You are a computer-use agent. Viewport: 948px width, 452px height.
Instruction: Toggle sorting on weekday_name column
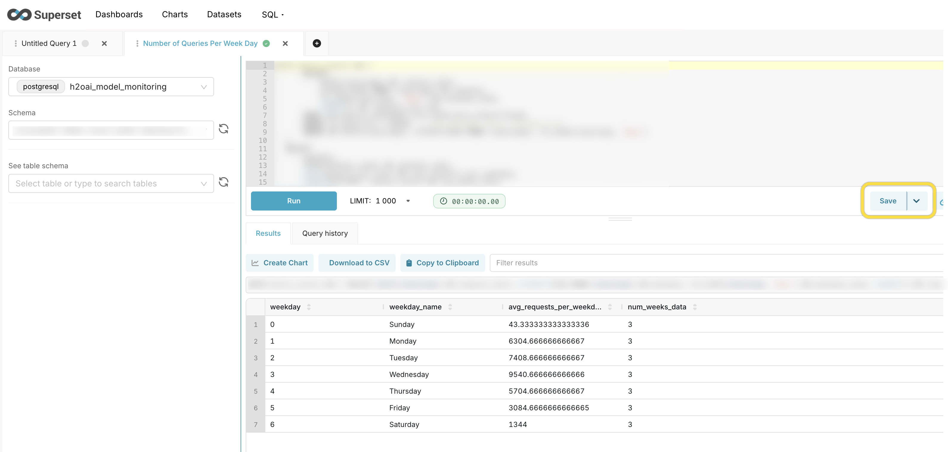450,307
